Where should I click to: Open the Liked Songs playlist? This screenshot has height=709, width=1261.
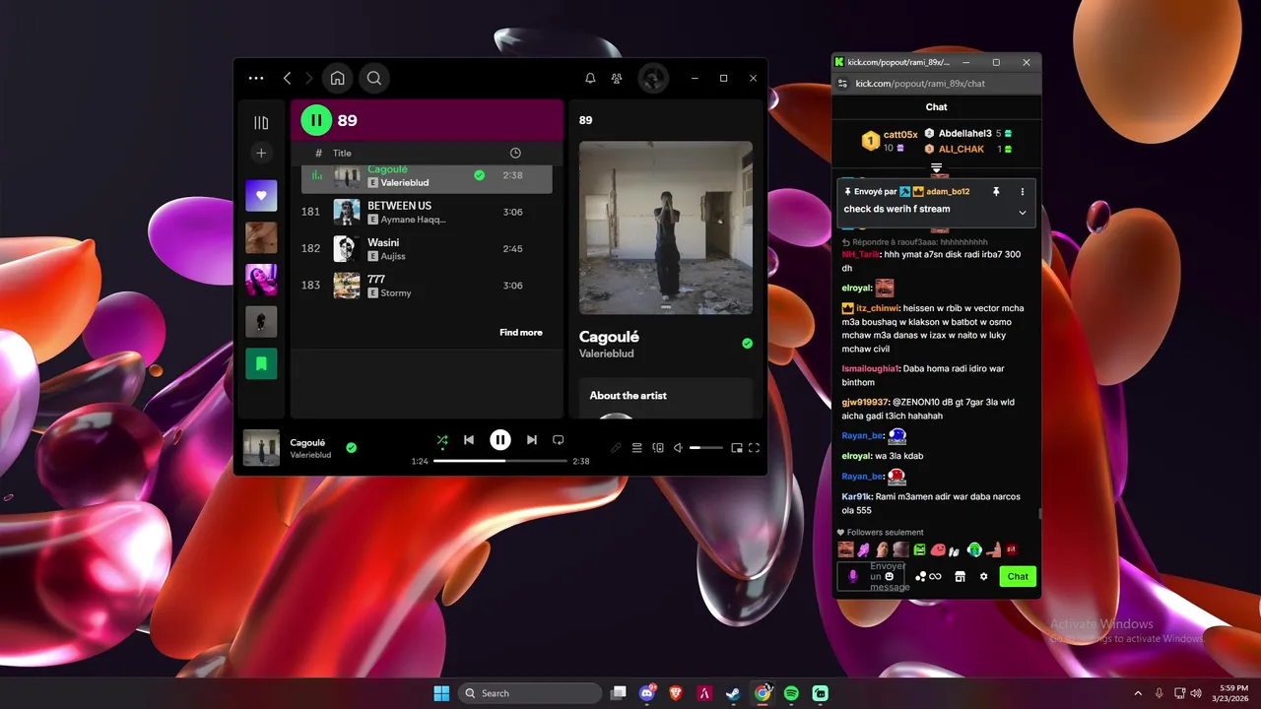pyautogui.click(x=261, y=196)
